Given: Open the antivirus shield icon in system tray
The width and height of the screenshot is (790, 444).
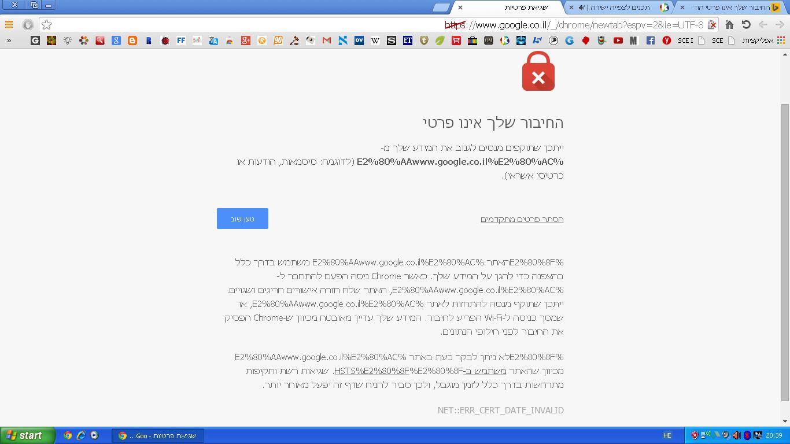Looking at the screenshot, I should 694,435.
